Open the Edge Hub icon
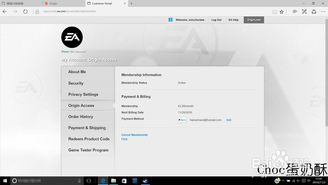 tap(295, 12)
